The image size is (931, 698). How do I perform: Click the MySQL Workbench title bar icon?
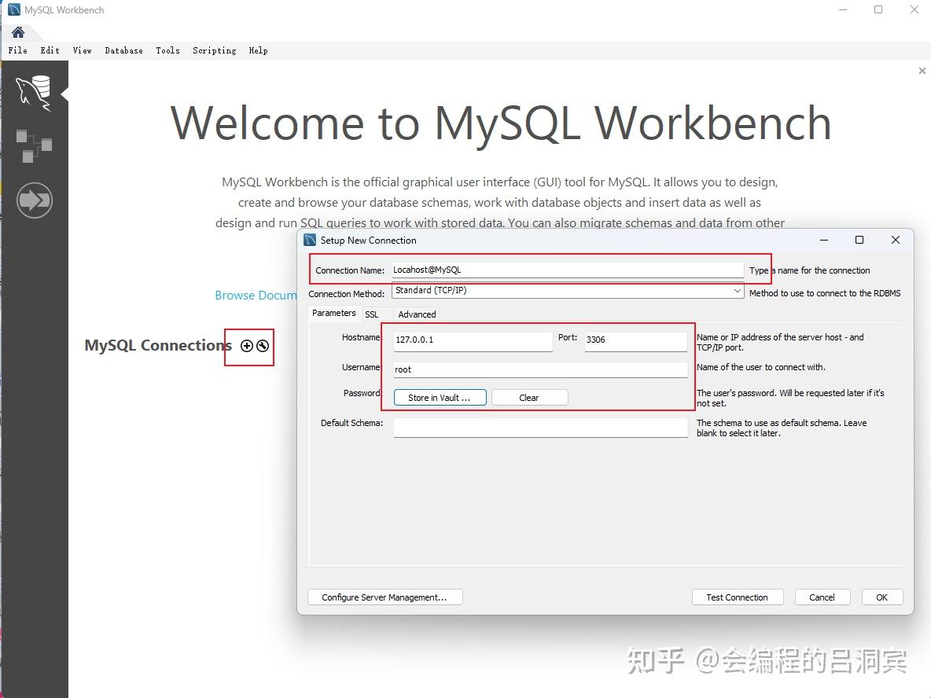point(13,9)
